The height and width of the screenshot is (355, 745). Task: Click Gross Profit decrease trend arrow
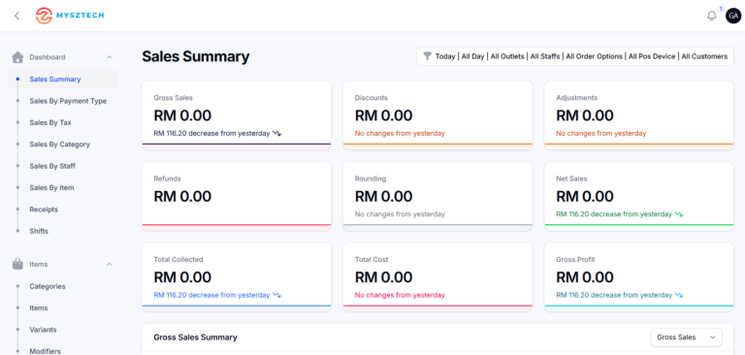[678, 296]
